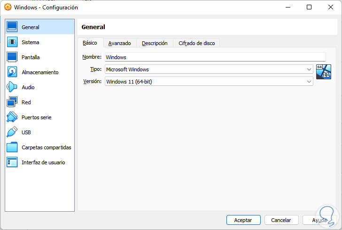Image resolution: width=342 pixels, height=230 pixels.
Task: Select the Pantalla display icon
Action: tap(12, 57)
